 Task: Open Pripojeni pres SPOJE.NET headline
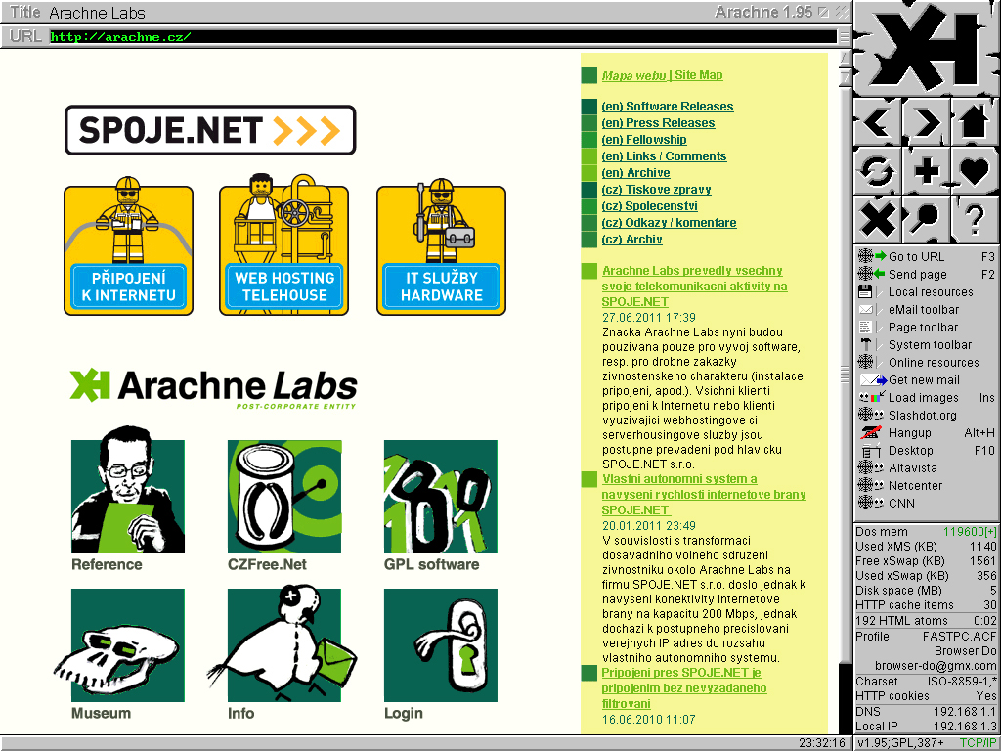683,688
